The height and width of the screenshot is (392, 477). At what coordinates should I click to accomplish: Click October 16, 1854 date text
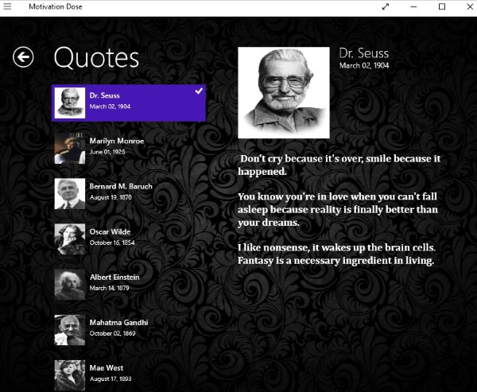(x=112, y=243)
